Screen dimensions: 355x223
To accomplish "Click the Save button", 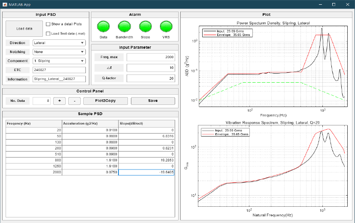I will [153, 101].
